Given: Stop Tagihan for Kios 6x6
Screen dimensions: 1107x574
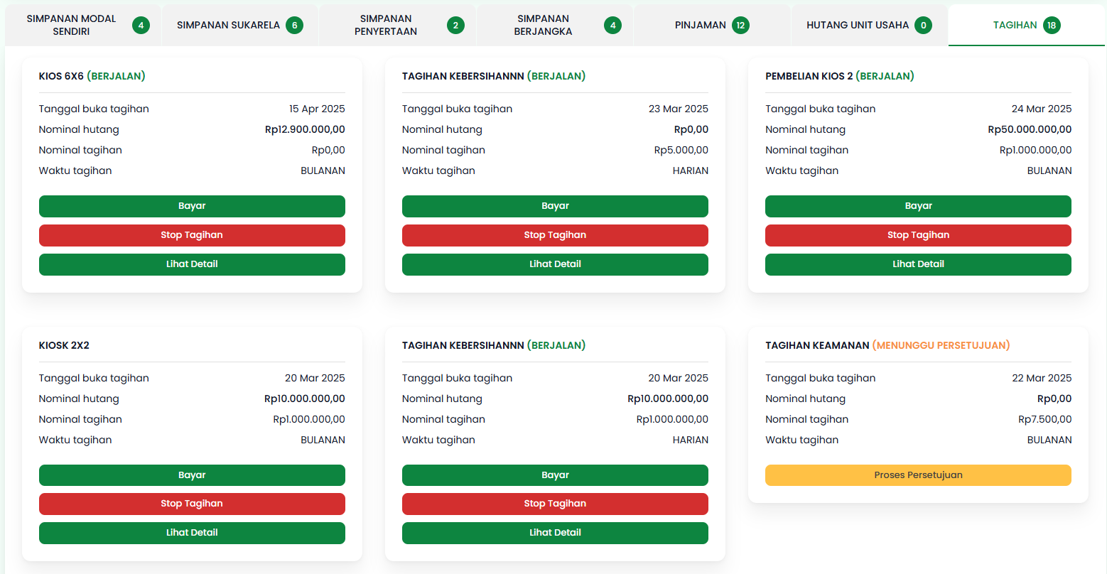Looking at the screenshot, I should (x=192, y=235).
